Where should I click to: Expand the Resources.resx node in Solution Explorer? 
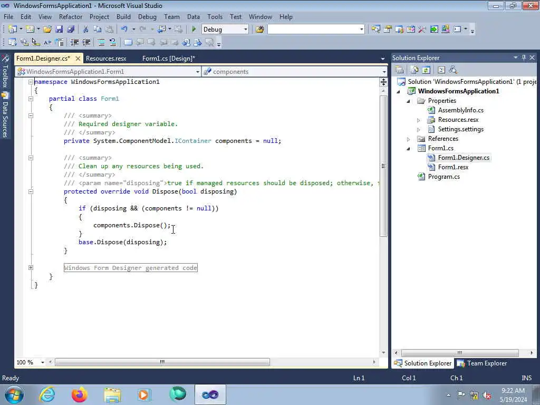coord(418,120)
